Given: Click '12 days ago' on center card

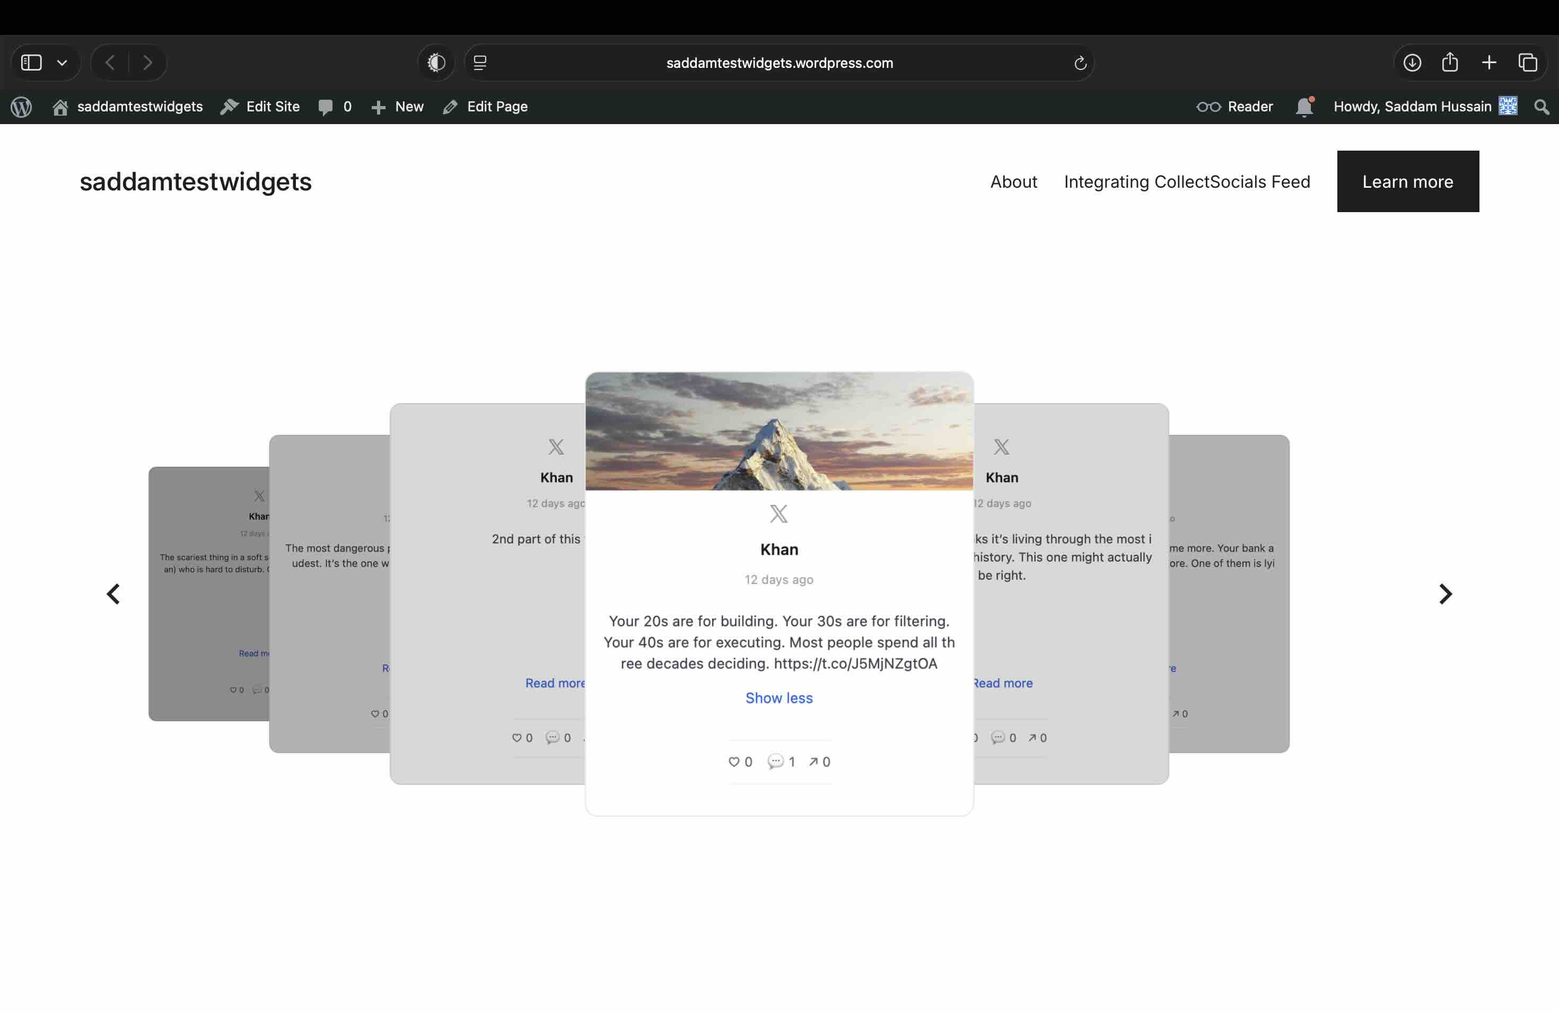Looking at the screenshot, I should pos(779,580).
